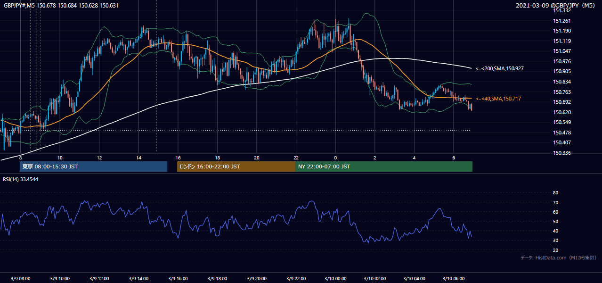This screenshot has height=283, width=602.
Task: Click price axis label 151.332
Action: pos(562,10)
